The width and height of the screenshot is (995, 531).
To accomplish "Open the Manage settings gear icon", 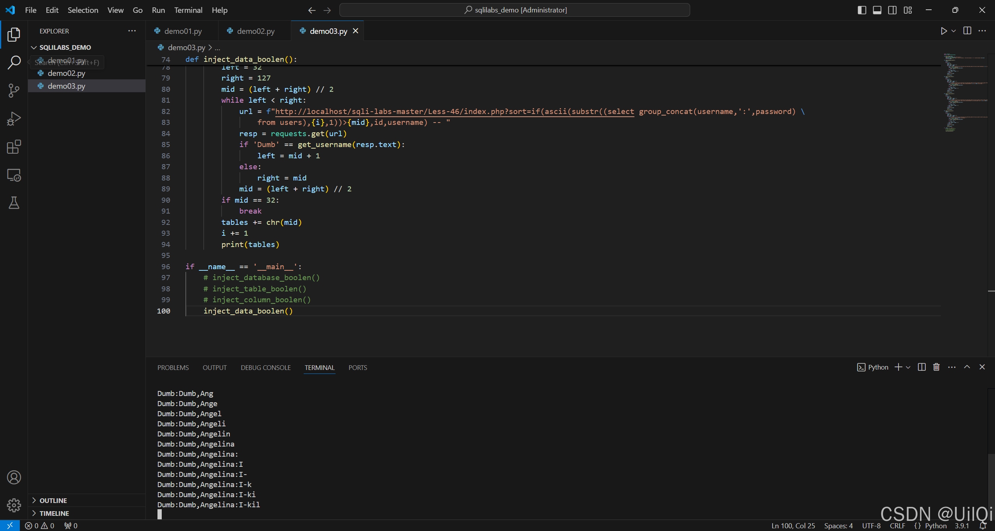I will pos(14,505).
